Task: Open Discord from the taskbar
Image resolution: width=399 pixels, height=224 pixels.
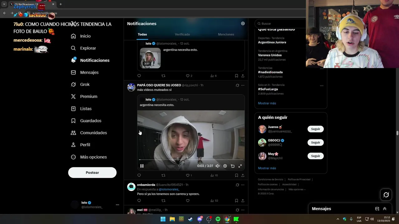Action: 200,219
